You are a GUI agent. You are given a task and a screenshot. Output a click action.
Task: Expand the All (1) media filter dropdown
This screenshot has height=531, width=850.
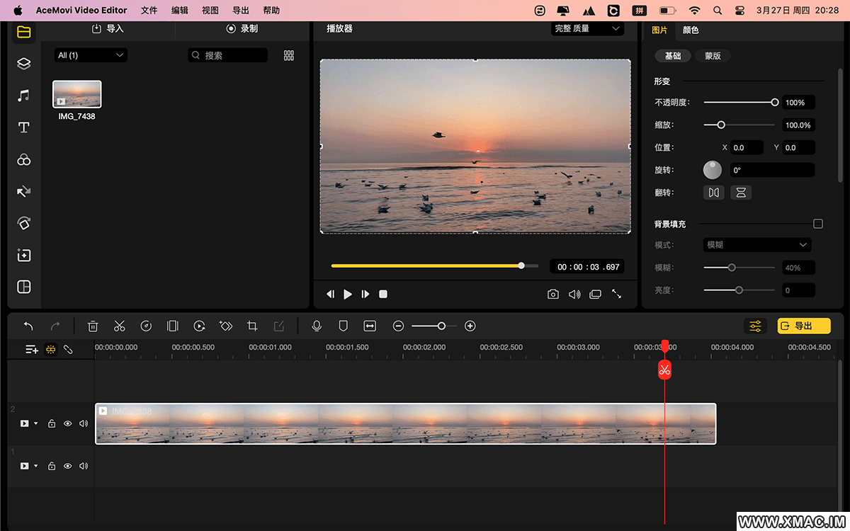(x=91, y=55)
